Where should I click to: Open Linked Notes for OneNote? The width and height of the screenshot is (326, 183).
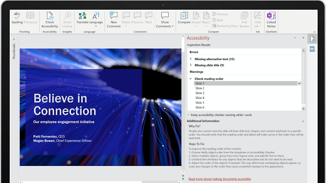point(271,18)
